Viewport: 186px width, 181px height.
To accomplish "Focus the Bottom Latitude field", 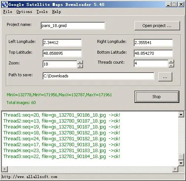I will tap(153, 53).
